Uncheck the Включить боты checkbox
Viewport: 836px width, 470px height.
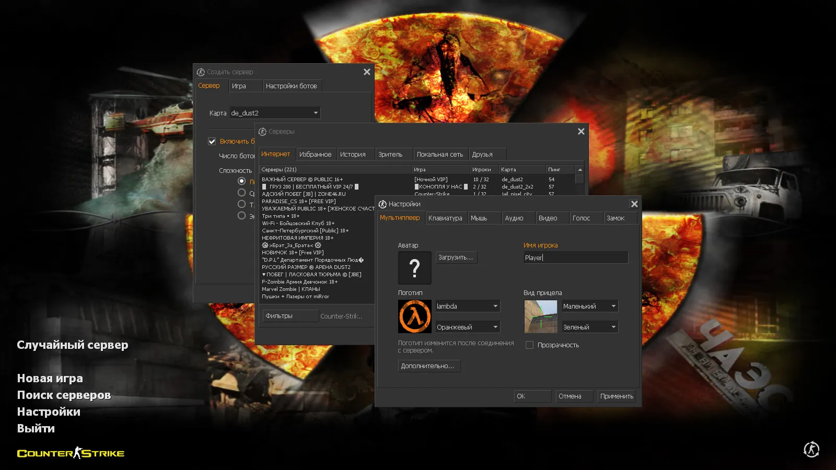[212, 142]
